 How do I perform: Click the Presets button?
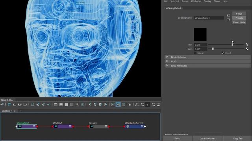(239, 18)
